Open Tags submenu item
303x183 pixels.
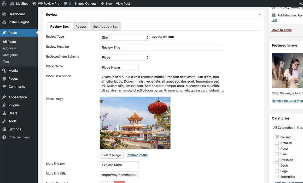pos(6,62)
